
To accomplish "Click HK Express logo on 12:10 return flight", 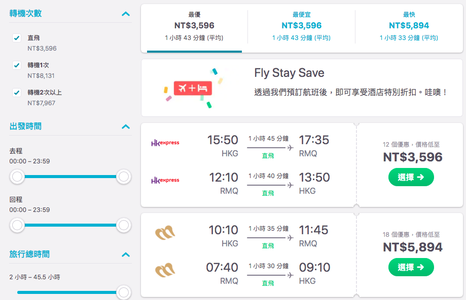I will point(165,180).
